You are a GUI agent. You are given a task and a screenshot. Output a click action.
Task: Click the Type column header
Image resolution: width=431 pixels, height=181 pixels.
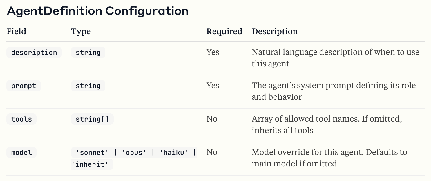point(81,31)
